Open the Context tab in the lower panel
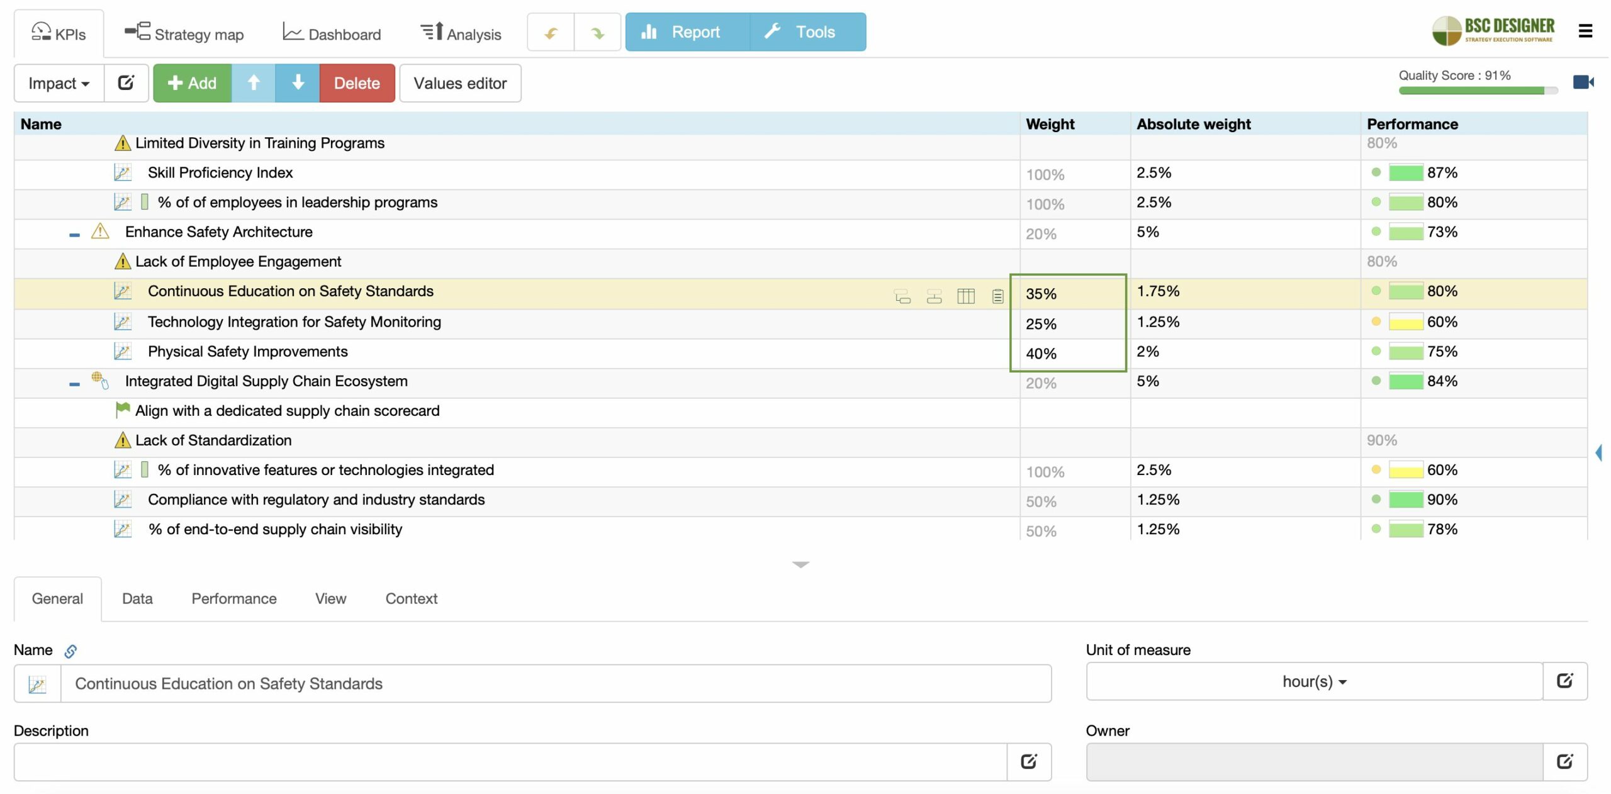 (x=410, y=598)
